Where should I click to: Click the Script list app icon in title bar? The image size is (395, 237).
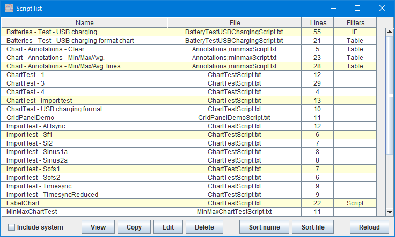coord(9,8)
